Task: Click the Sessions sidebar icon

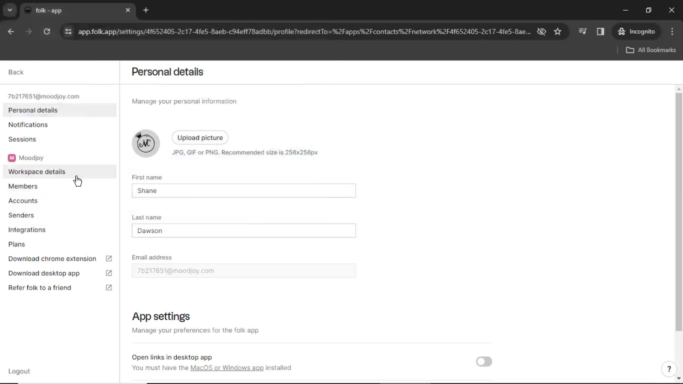Action: [22, 139]
